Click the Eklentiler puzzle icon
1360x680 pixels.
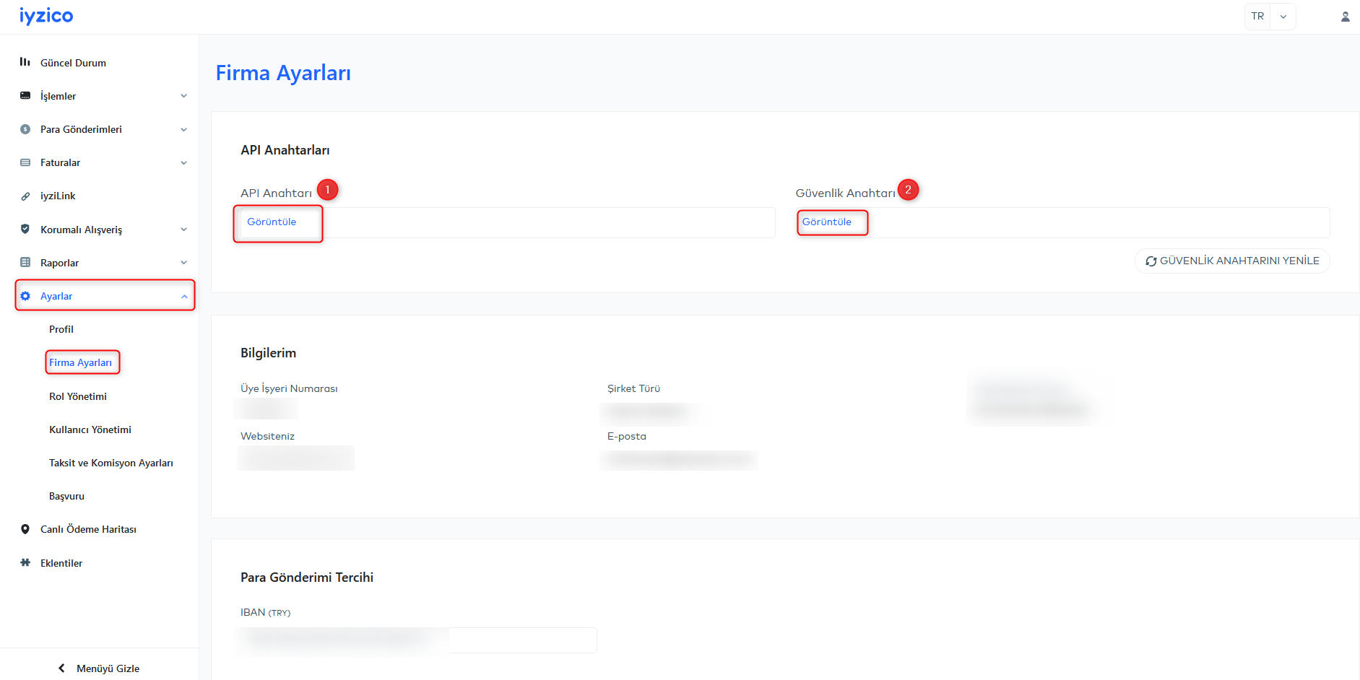pyautogui.click(x=25, y=562)
